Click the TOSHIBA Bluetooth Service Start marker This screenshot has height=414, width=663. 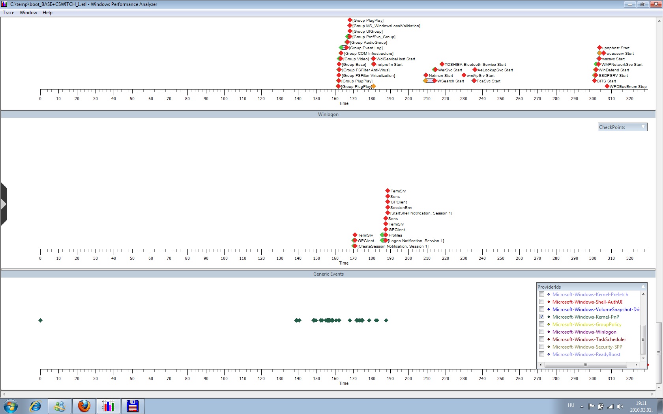tap(442, 64)
